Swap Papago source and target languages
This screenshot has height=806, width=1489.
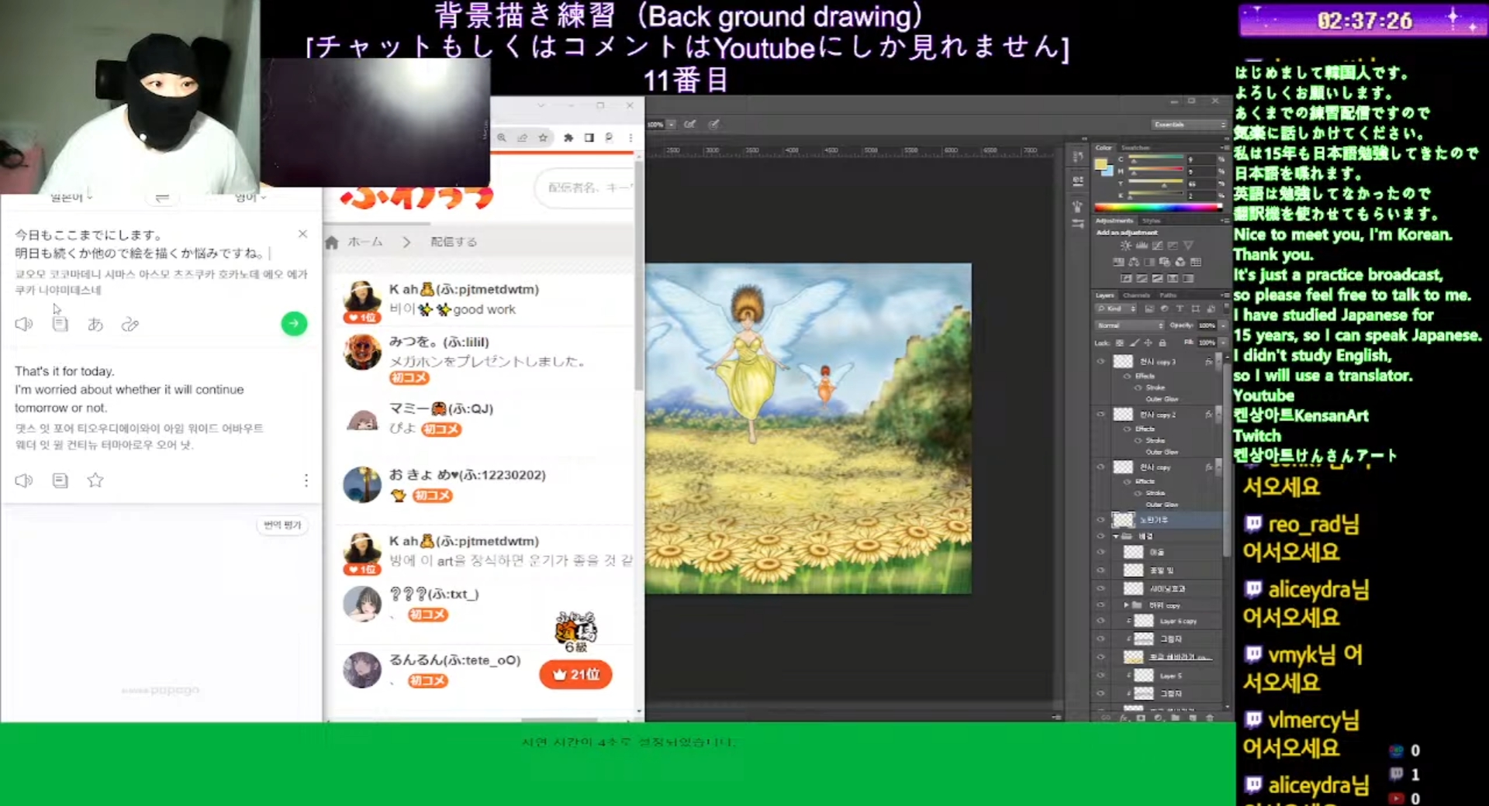click(x=162, y=198)
